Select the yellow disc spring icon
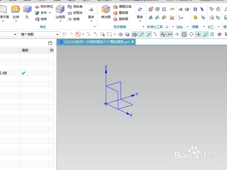The width and height of the screenshot is (227, 170). click(195, 18)
